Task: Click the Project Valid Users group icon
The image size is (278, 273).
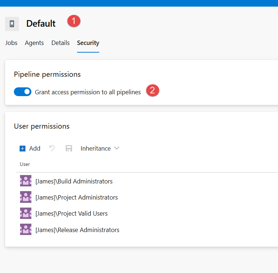Action: [x=26, y=213]
